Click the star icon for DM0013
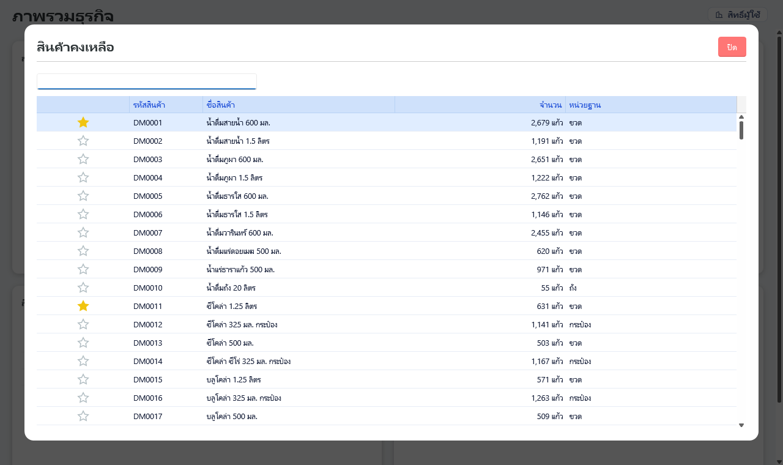Image resolution: width=783 pixels, height=465 pixels. tap(83, 343)
